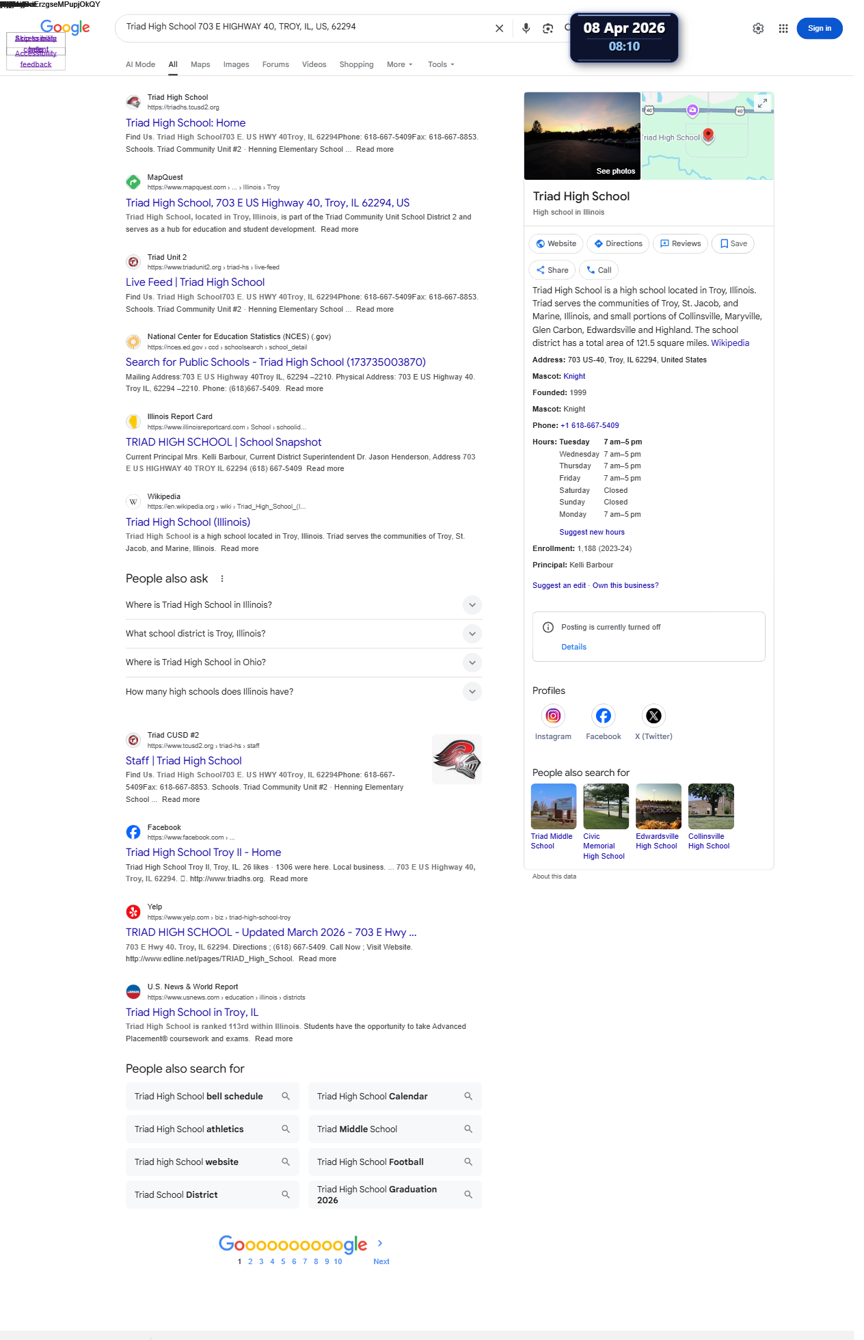Open the Facebook profile icon
The height and width of the screenshot is (1340, 864).
(604, 716)
